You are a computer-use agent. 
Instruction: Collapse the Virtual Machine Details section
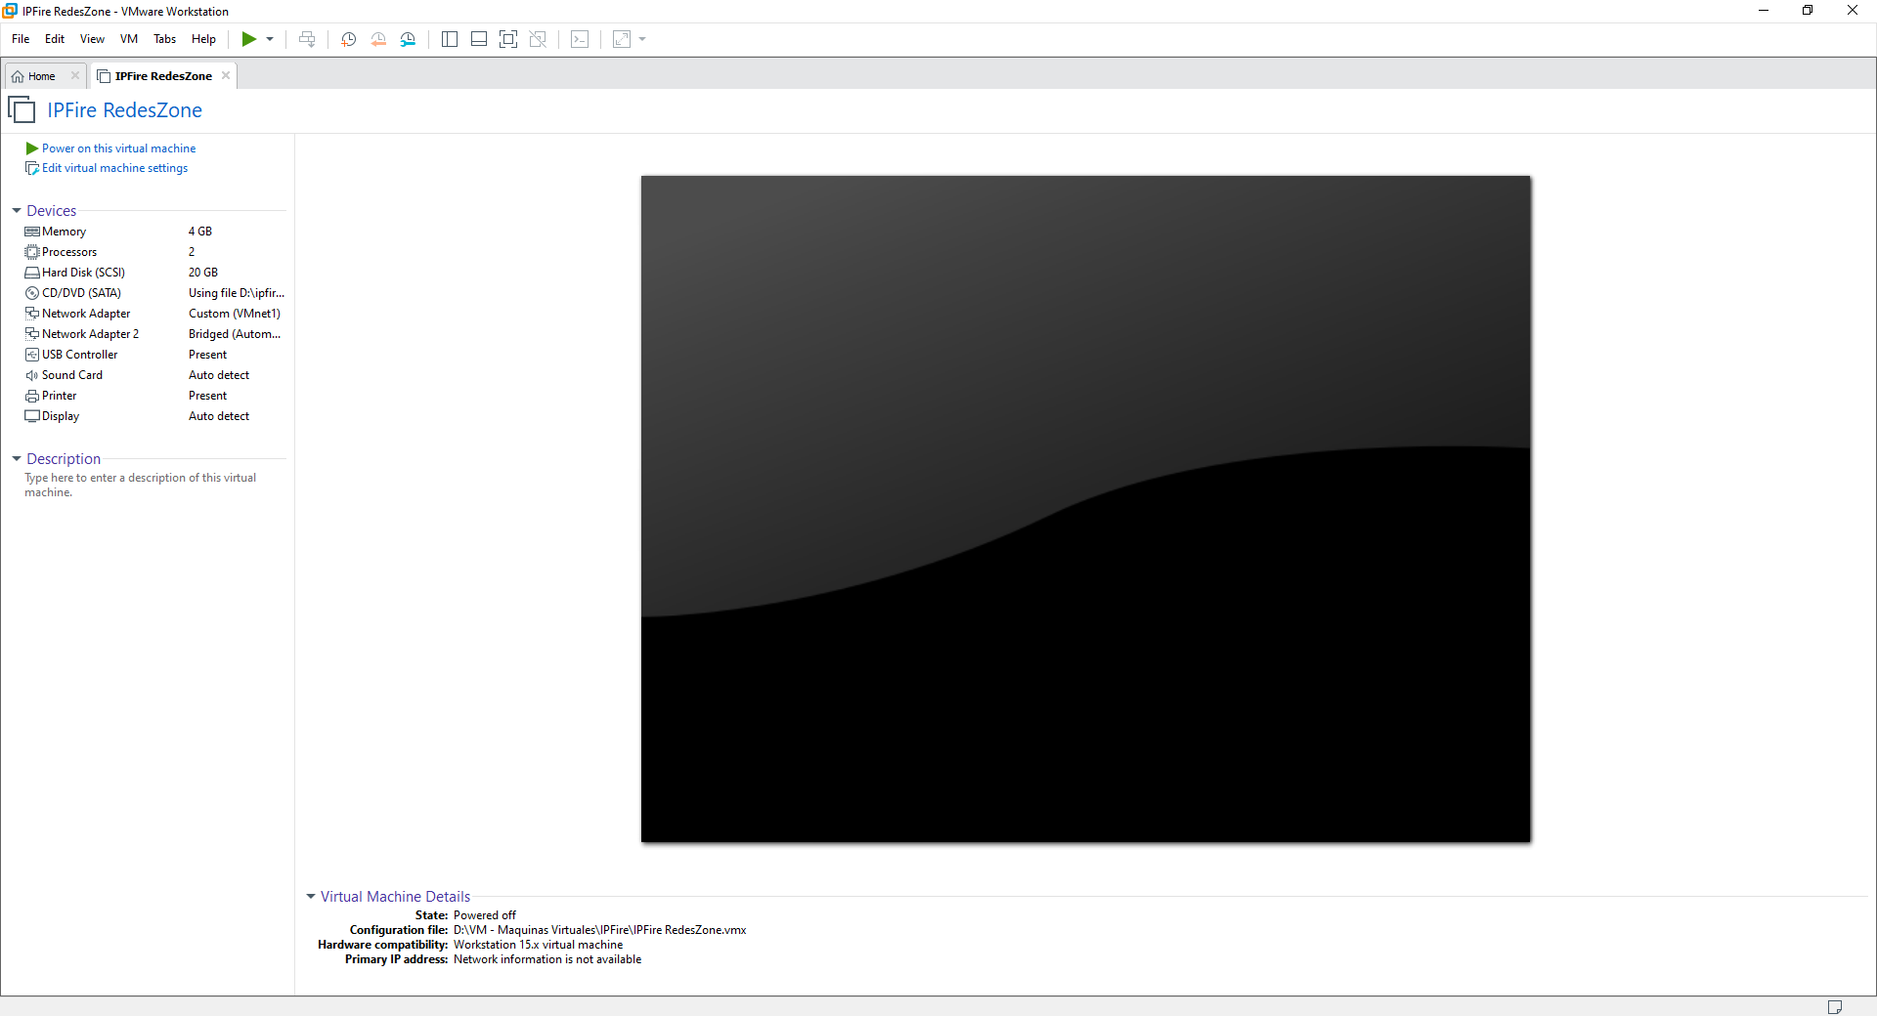tap(311, 897)
